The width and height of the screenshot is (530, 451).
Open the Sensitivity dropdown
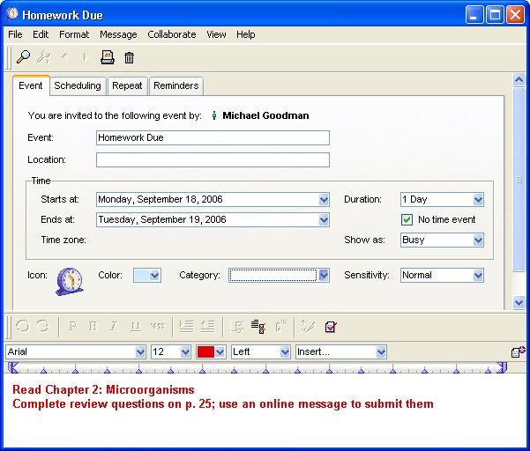(478, 276)
